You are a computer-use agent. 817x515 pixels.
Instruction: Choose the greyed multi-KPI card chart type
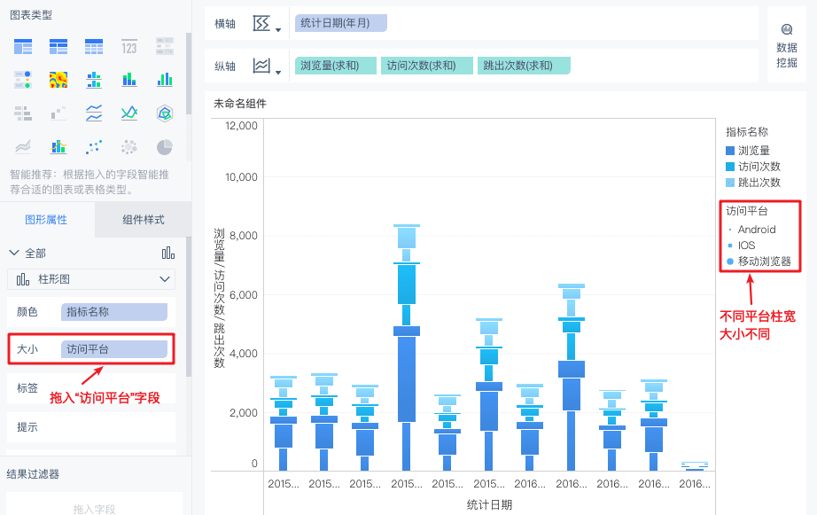[x=165, y=47]
